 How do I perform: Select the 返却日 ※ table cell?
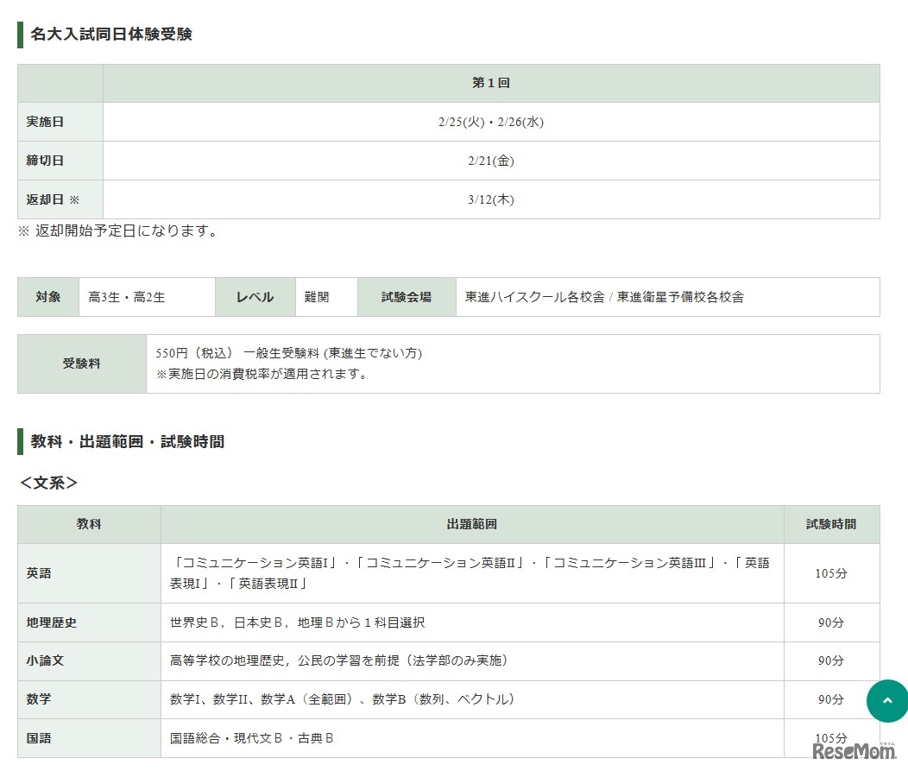tap(50, 199)
